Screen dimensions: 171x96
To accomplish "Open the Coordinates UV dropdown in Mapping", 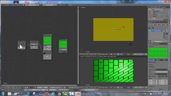I will [x=161, y=70].
